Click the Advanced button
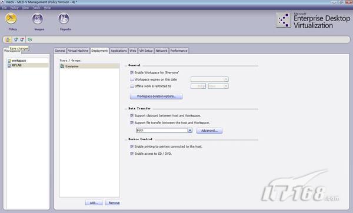Image resolution: width=353 pixels, height=213 pixels. [x=209, y=131]
